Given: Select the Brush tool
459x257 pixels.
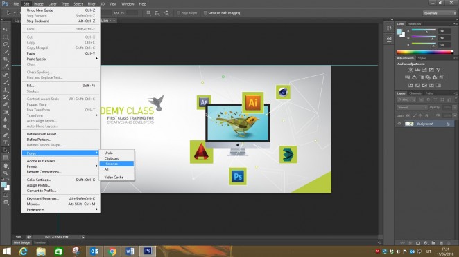Looking at the screenshot, I should pyautogui.click(x=6, y=82).
